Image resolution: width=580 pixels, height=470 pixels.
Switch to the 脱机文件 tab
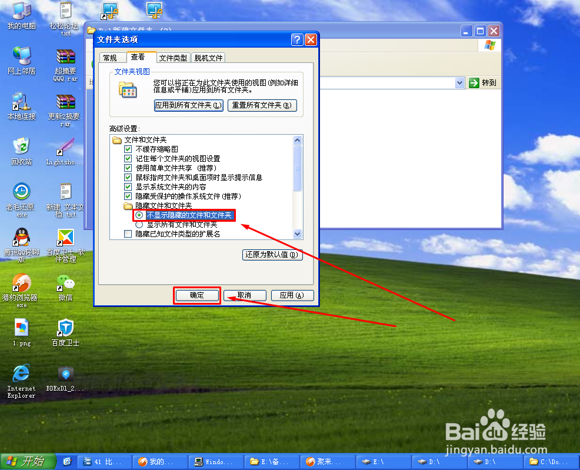208,58
